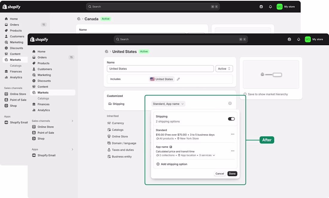Focus Search bar in back Canada window
This screenshot has height=198, width=329.
(x=153, y=7)
